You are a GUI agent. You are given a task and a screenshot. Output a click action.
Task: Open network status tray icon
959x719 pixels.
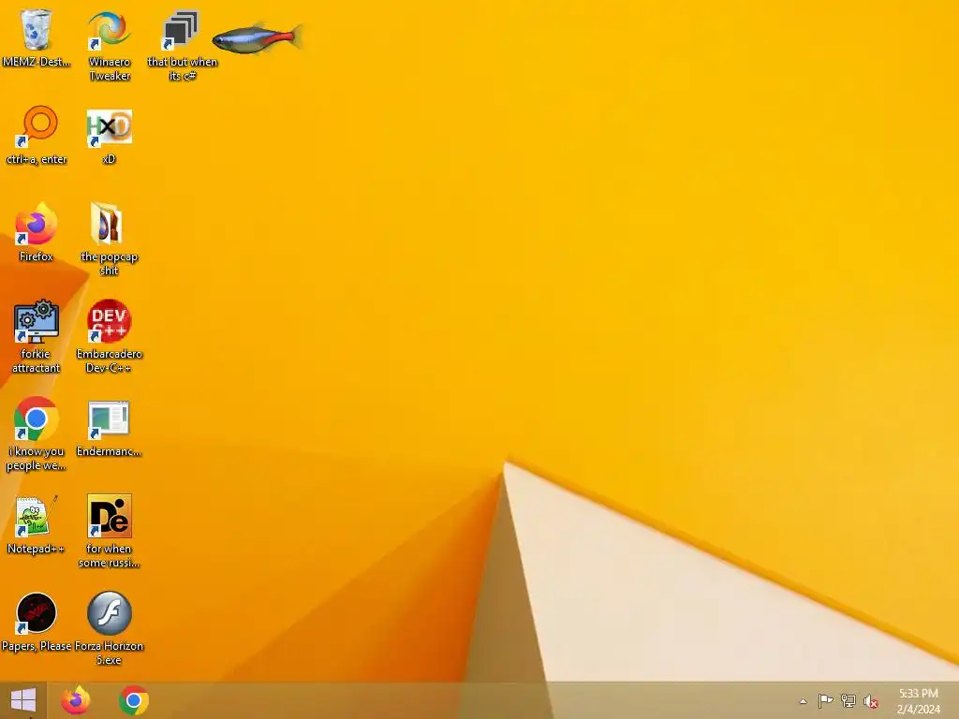point(848,700)
